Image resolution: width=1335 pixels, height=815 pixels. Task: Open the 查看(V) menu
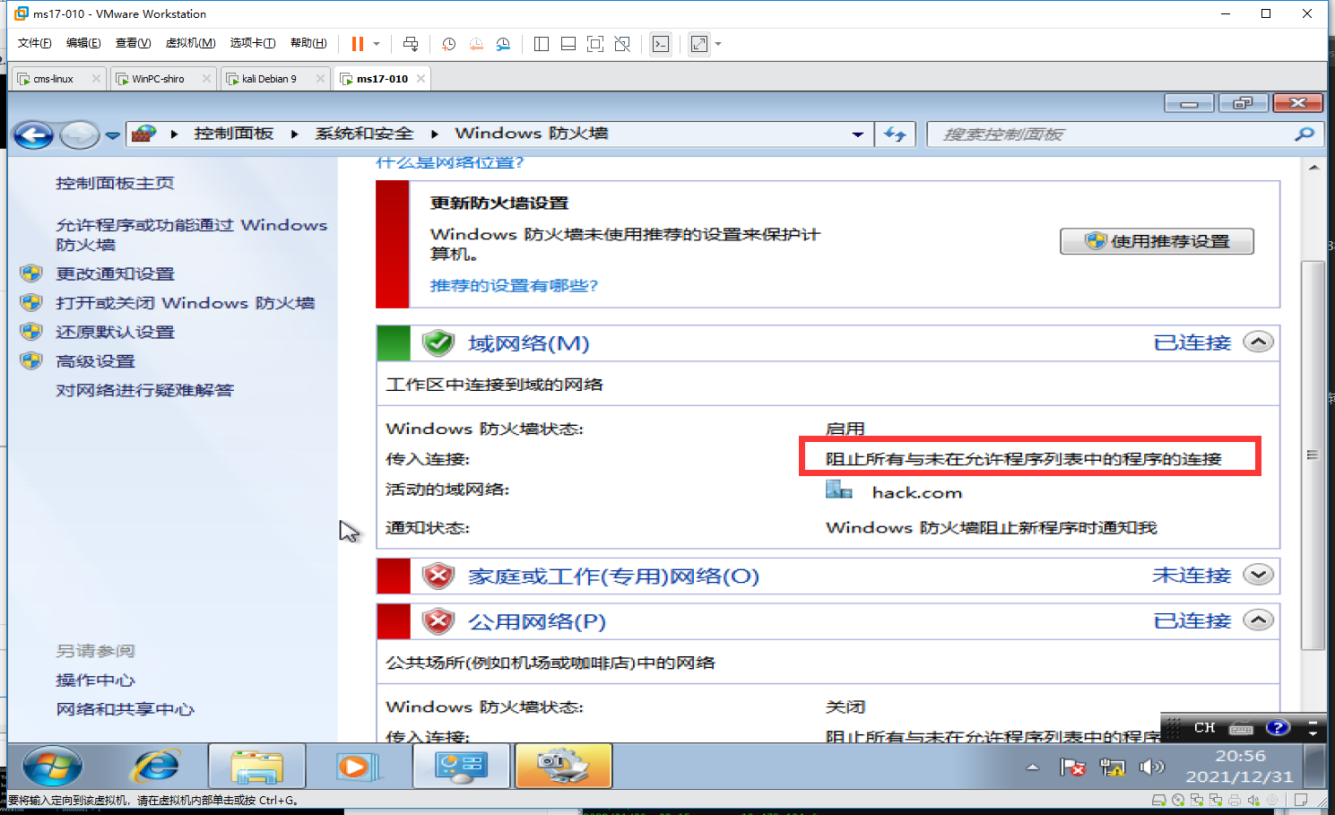[x=133, y=43]
